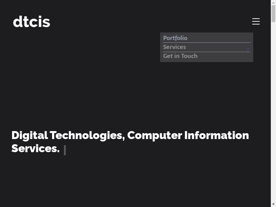Go to the Get in Touch link
Image resolution: width=276 pixels, height=207 pixels.
point(180,56)
